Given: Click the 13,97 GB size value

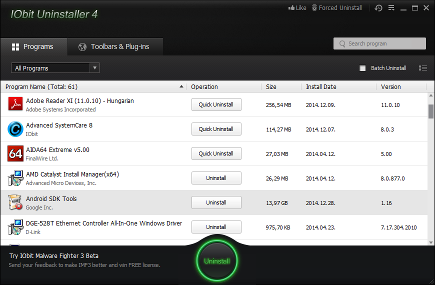Looking at the screenshot, I should (277, 203).
